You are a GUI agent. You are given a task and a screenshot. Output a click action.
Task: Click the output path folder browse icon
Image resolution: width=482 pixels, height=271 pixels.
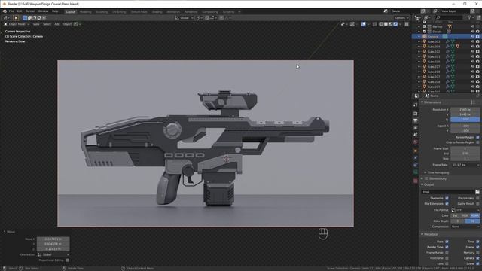point(477,192)
